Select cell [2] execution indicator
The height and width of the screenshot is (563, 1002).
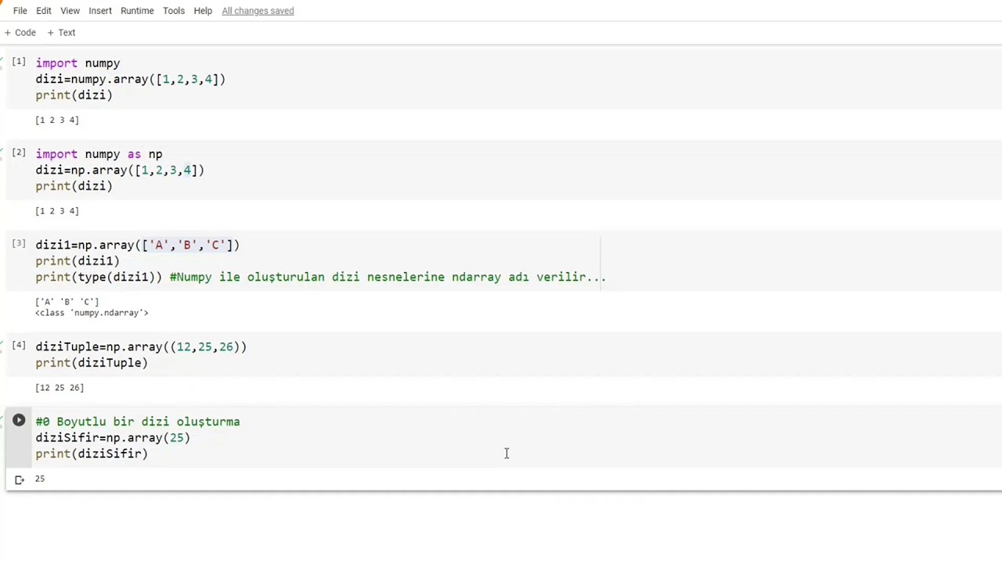tap(19, 152)
